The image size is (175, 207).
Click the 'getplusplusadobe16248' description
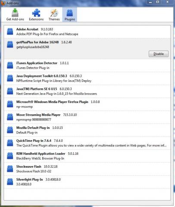(33, 47)
